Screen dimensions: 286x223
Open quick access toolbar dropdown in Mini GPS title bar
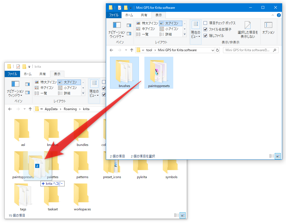click(x=131, y=8)
